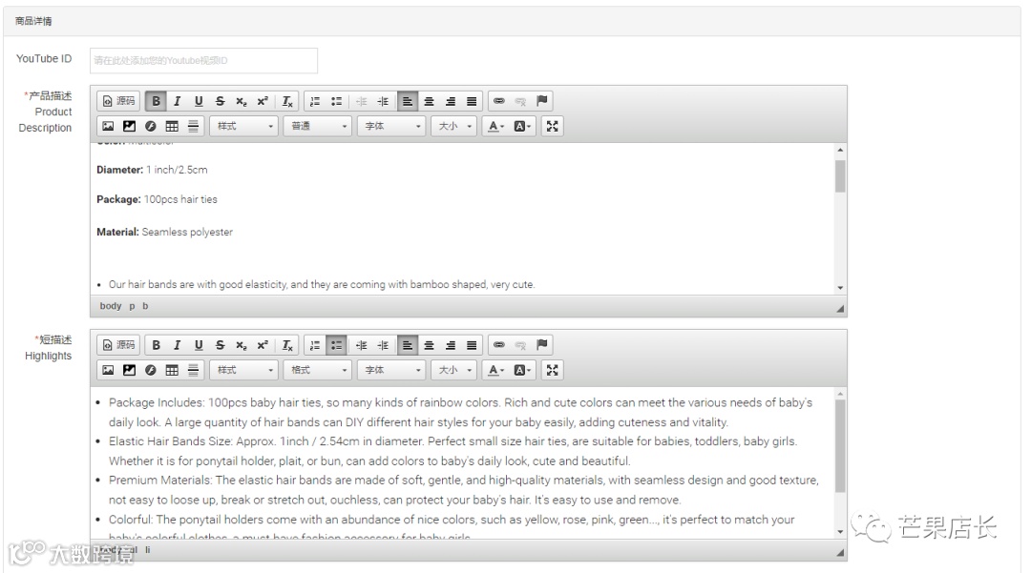
Task: Toggle Underline in Product Description editor
Action: coord(199,101)
